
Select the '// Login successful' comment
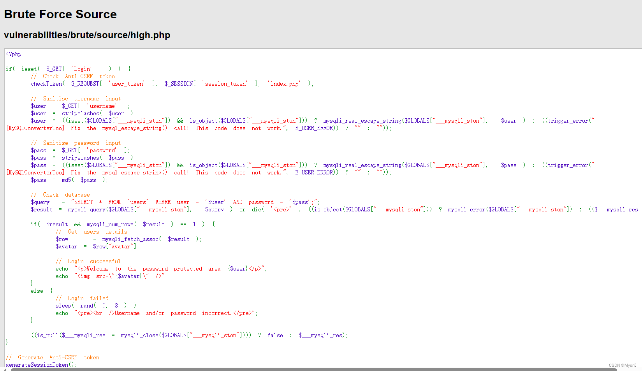tap(88, 261)
